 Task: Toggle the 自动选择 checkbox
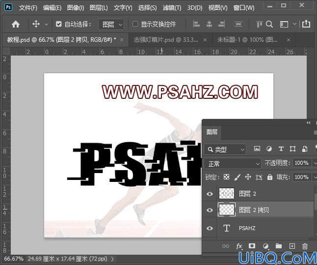coord(58,24)
